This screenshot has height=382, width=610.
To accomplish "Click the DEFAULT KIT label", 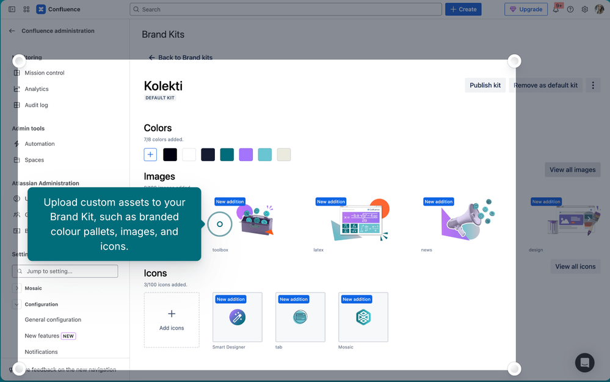I will pyautogui.click(x=160, y=98).
